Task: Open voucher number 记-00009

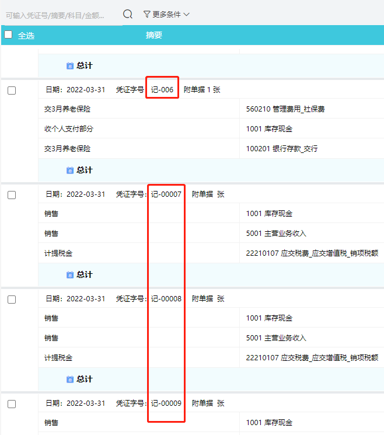Action: [x=166, y=403]
